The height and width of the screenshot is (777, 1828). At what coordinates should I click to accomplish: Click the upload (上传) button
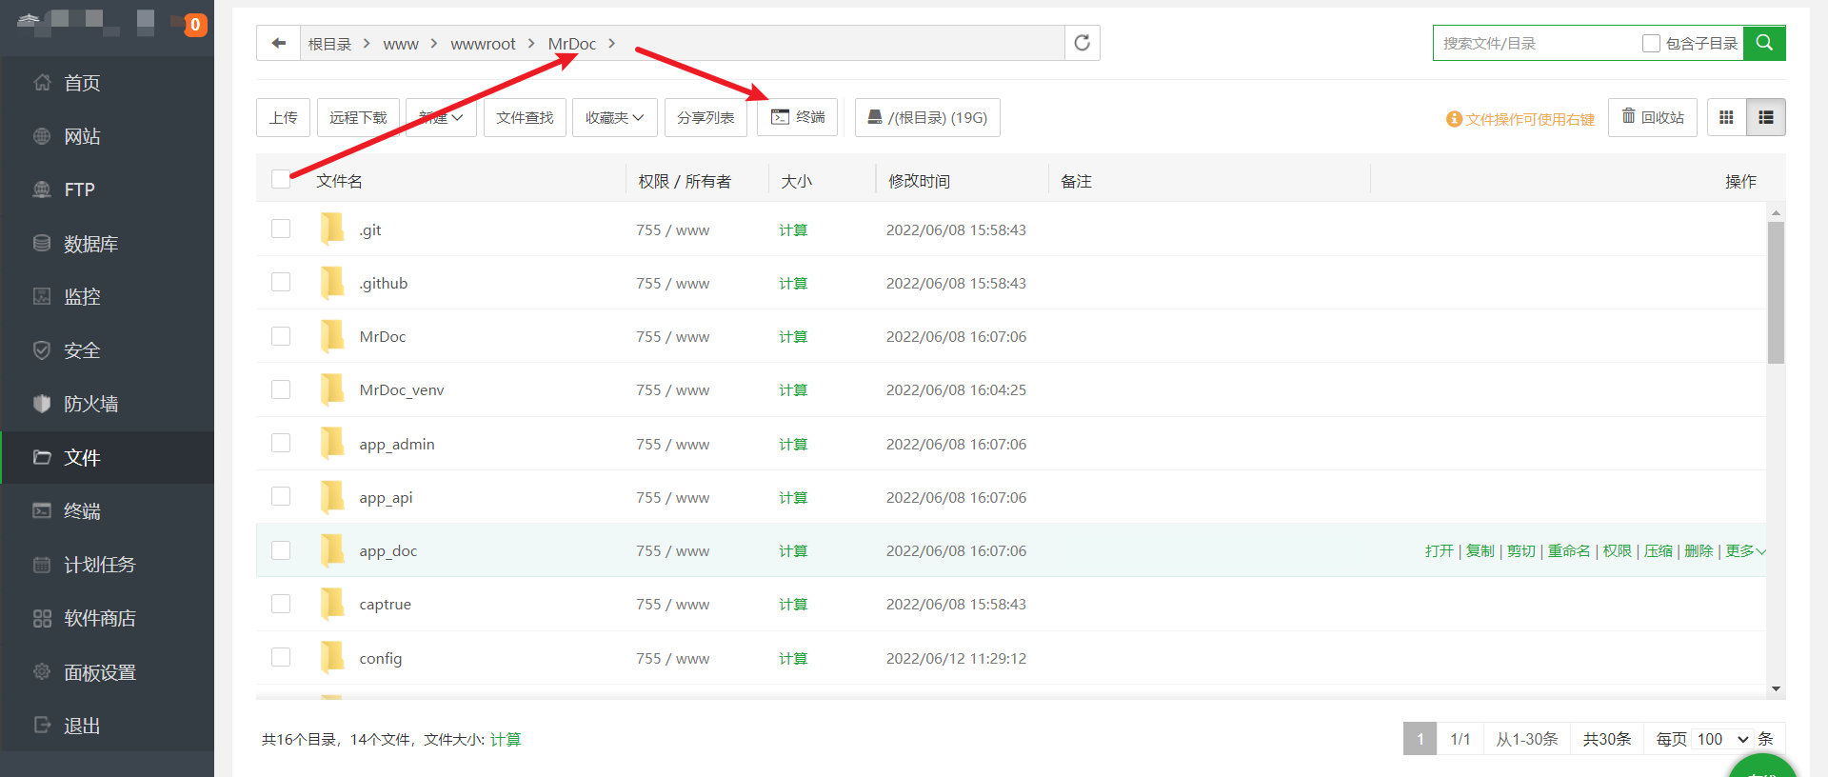[283, 117]
